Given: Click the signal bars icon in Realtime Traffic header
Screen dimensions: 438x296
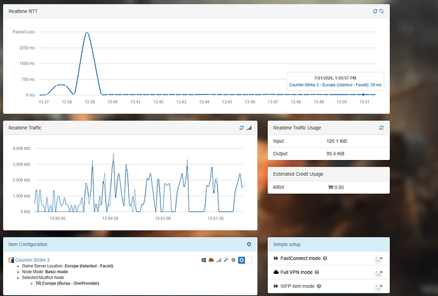Looking at the screenshot, I should [x=249, y=128].
